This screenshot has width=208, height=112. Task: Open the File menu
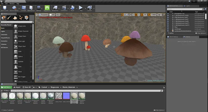tap(2, 4)
